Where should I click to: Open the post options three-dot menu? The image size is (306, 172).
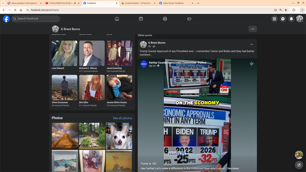coord(251,44)
